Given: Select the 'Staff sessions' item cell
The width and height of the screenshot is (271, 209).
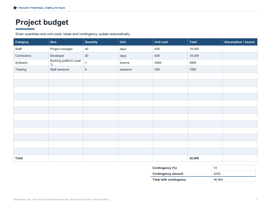Looking at the screenshot, I should (x=66, y=69).
